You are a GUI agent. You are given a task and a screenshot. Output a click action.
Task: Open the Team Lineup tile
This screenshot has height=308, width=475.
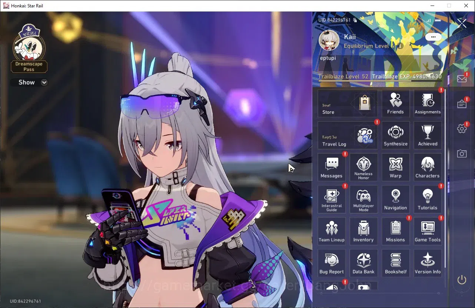[331, 231]
